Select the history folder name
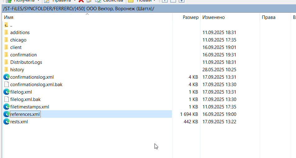This screenshot has width=296, height=158. 17,70
